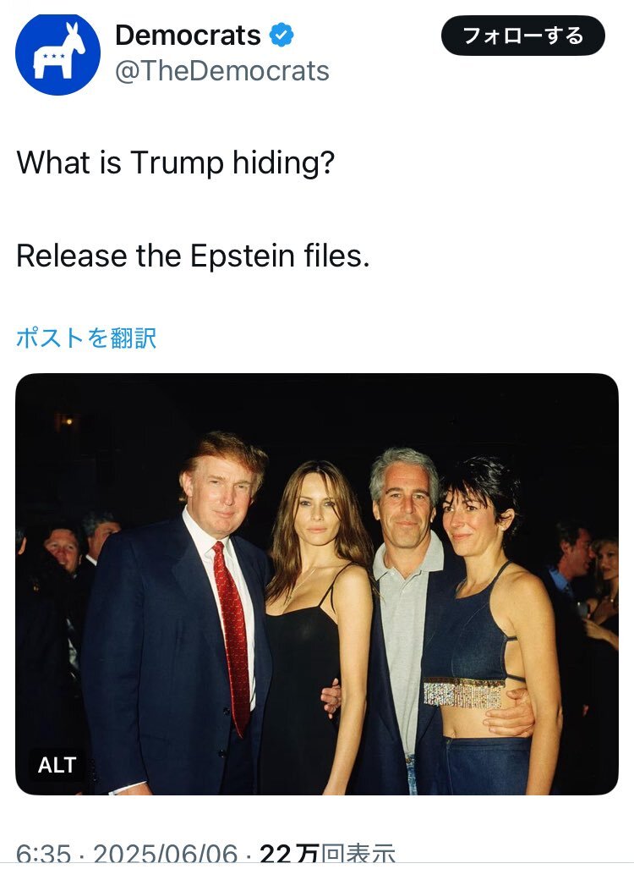
Task: Show image description with ALT badge
Action: 57,765
